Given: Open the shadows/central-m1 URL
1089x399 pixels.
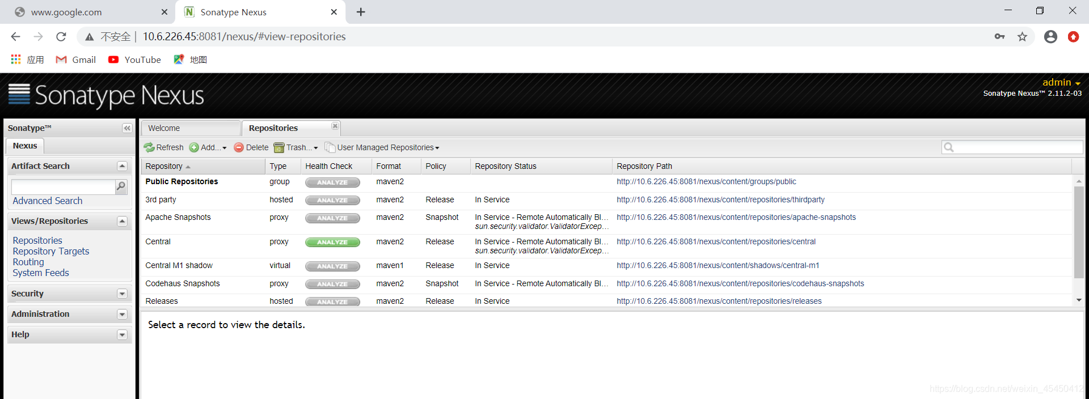Looking at the screenshot, I should (x=717, y=266).
